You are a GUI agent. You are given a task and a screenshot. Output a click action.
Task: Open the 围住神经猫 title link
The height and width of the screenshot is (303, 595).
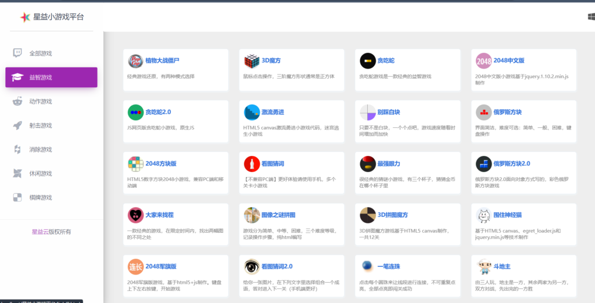pos(507,215)
